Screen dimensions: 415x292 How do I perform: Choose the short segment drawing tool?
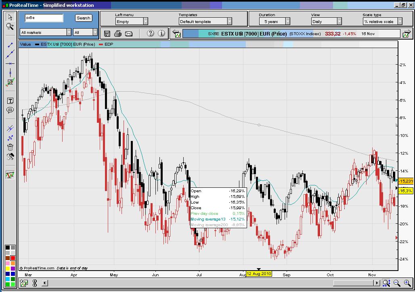10,45
